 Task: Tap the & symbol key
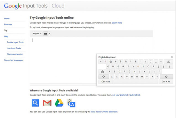click(x=136, y=62)
